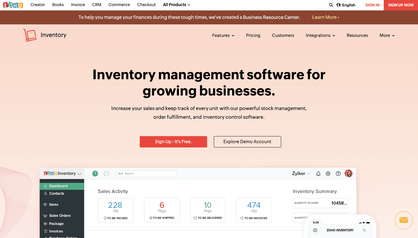Select the Package item in the demo sidebar

pos(57,223)
